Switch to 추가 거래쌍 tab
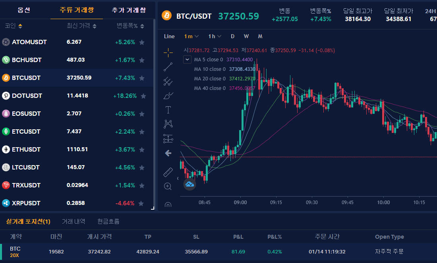Screen dimensions: 437x263 click(129, 10)
